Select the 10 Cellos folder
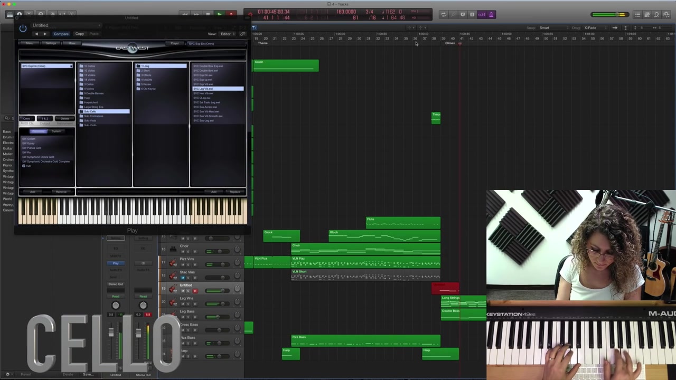This screenshot has width=676, height=380. (104, 66)
